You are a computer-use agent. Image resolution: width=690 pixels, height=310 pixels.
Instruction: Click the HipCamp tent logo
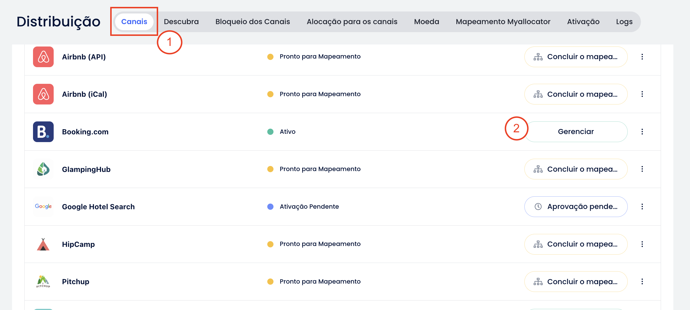point(43,244)
